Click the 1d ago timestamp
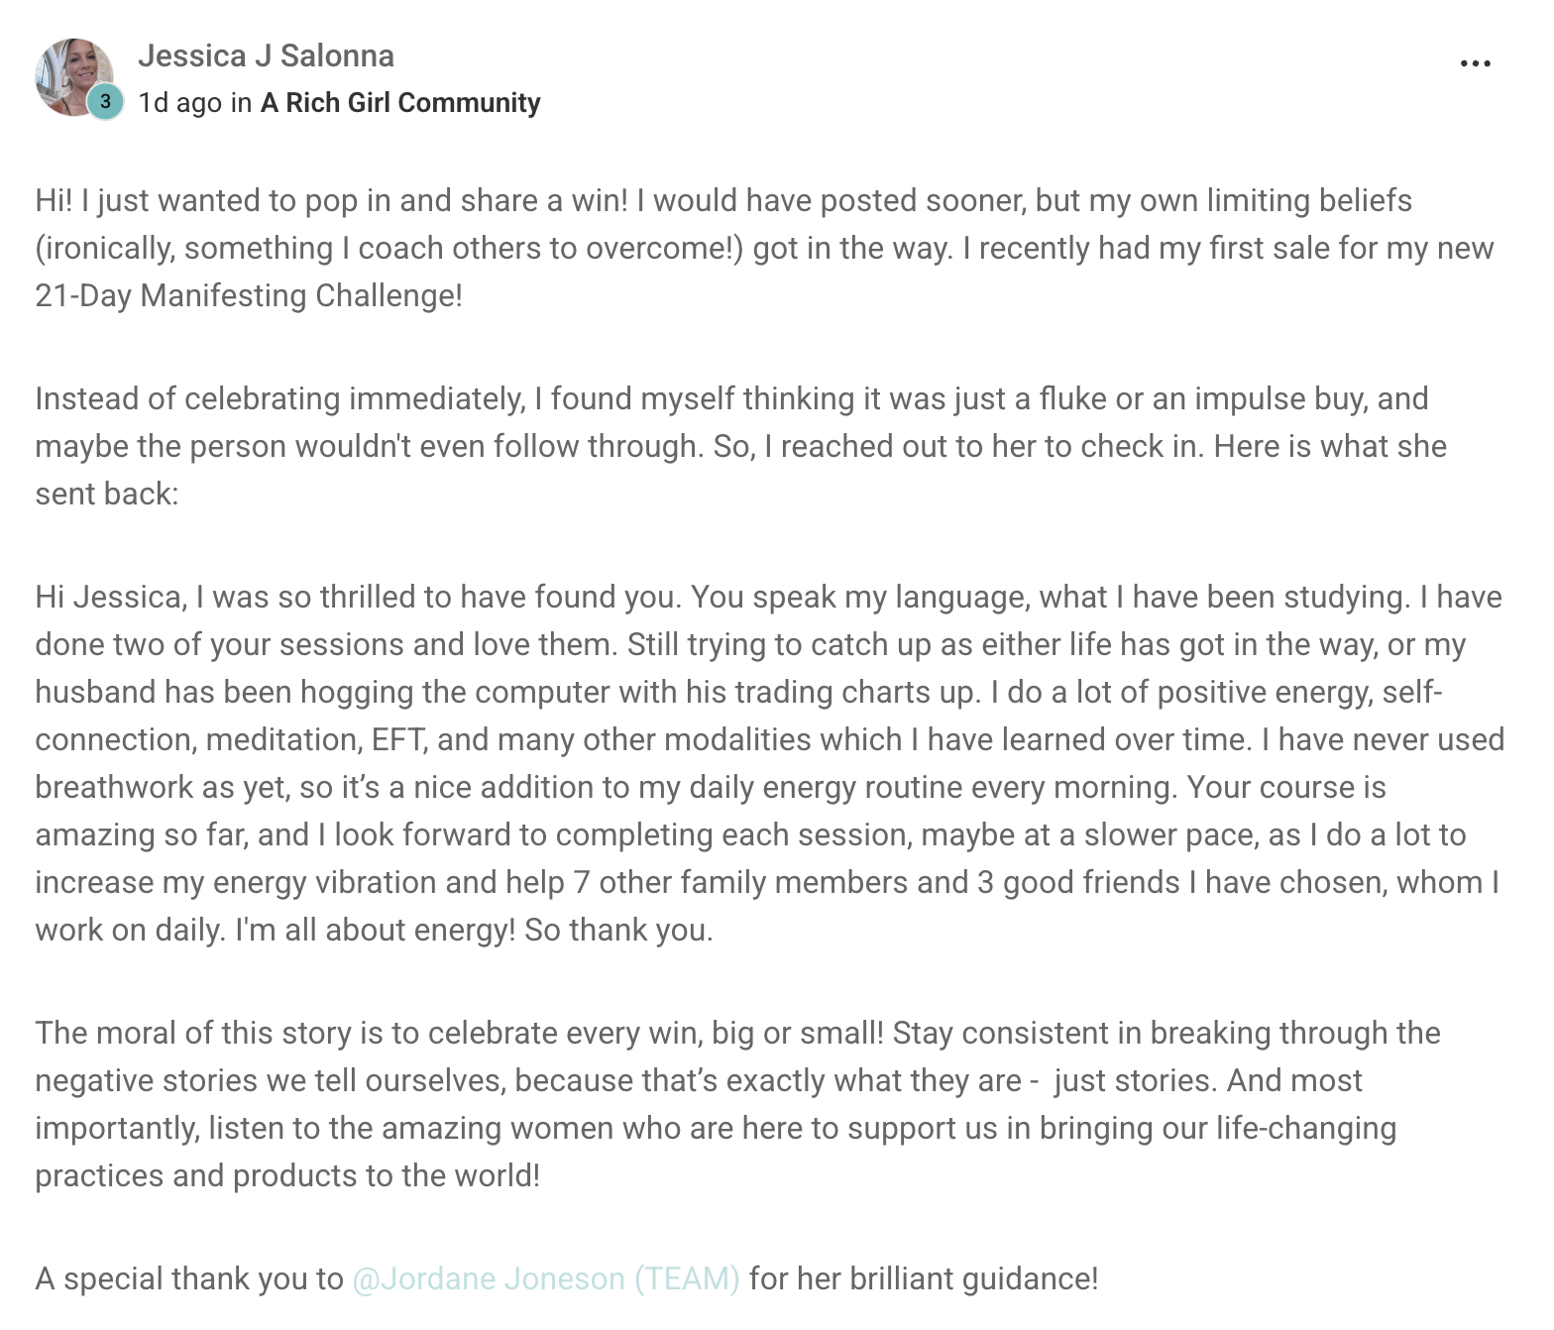Viewport: 1554px width, 1330px height. pyautogui.click(x=179, y=103)
